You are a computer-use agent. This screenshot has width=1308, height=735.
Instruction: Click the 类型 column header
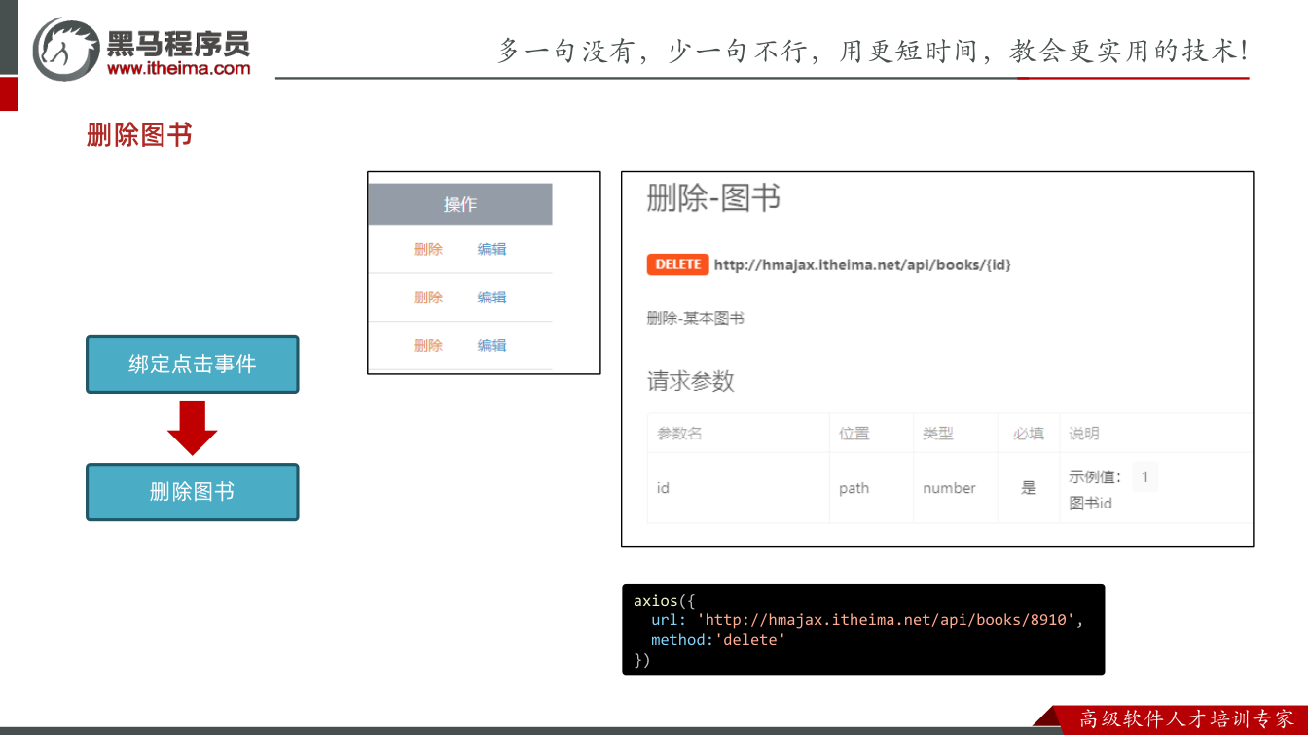point(938,434)
